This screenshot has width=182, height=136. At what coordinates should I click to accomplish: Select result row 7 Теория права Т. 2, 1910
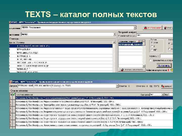tap(94, 118)
